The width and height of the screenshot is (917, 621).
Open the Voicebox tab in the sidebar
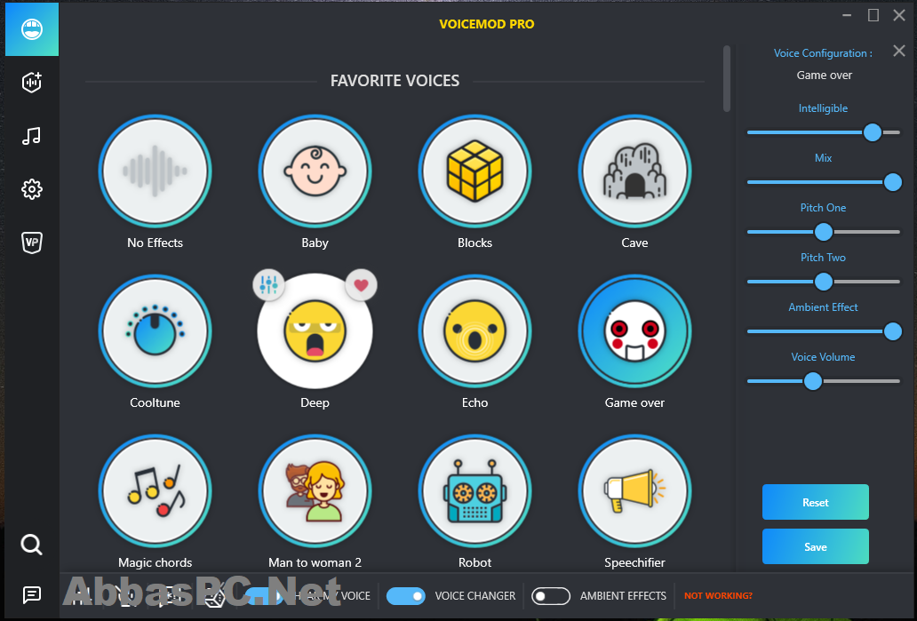coord(32,29)
